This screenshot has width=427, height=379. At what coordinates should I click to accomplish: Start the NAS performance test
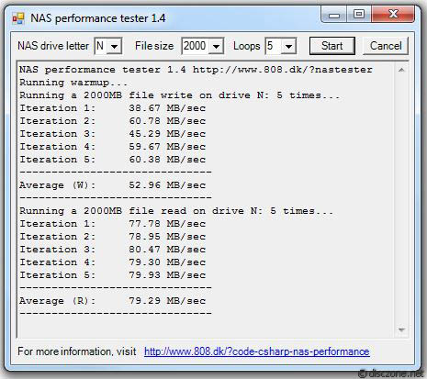pyautogui.click(x=332, y=46)
